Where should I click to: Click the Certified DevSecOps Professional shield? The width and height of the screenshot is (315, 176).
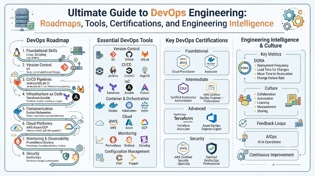click(211, 149)
